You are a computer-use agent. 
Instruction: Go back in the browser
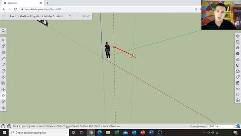[x=4, y=9]
